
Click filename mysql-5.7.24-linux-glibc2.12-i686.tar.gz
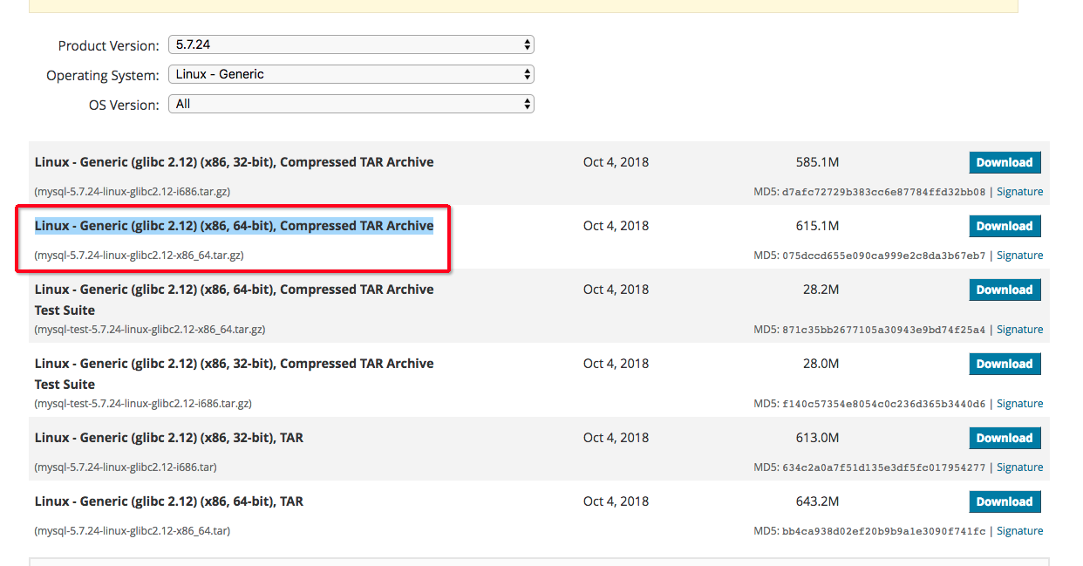coord(133,192)
